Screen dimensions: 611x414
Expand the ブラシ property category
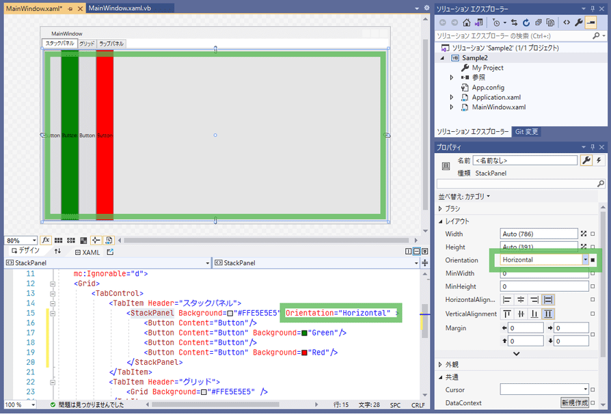point(441,208)
